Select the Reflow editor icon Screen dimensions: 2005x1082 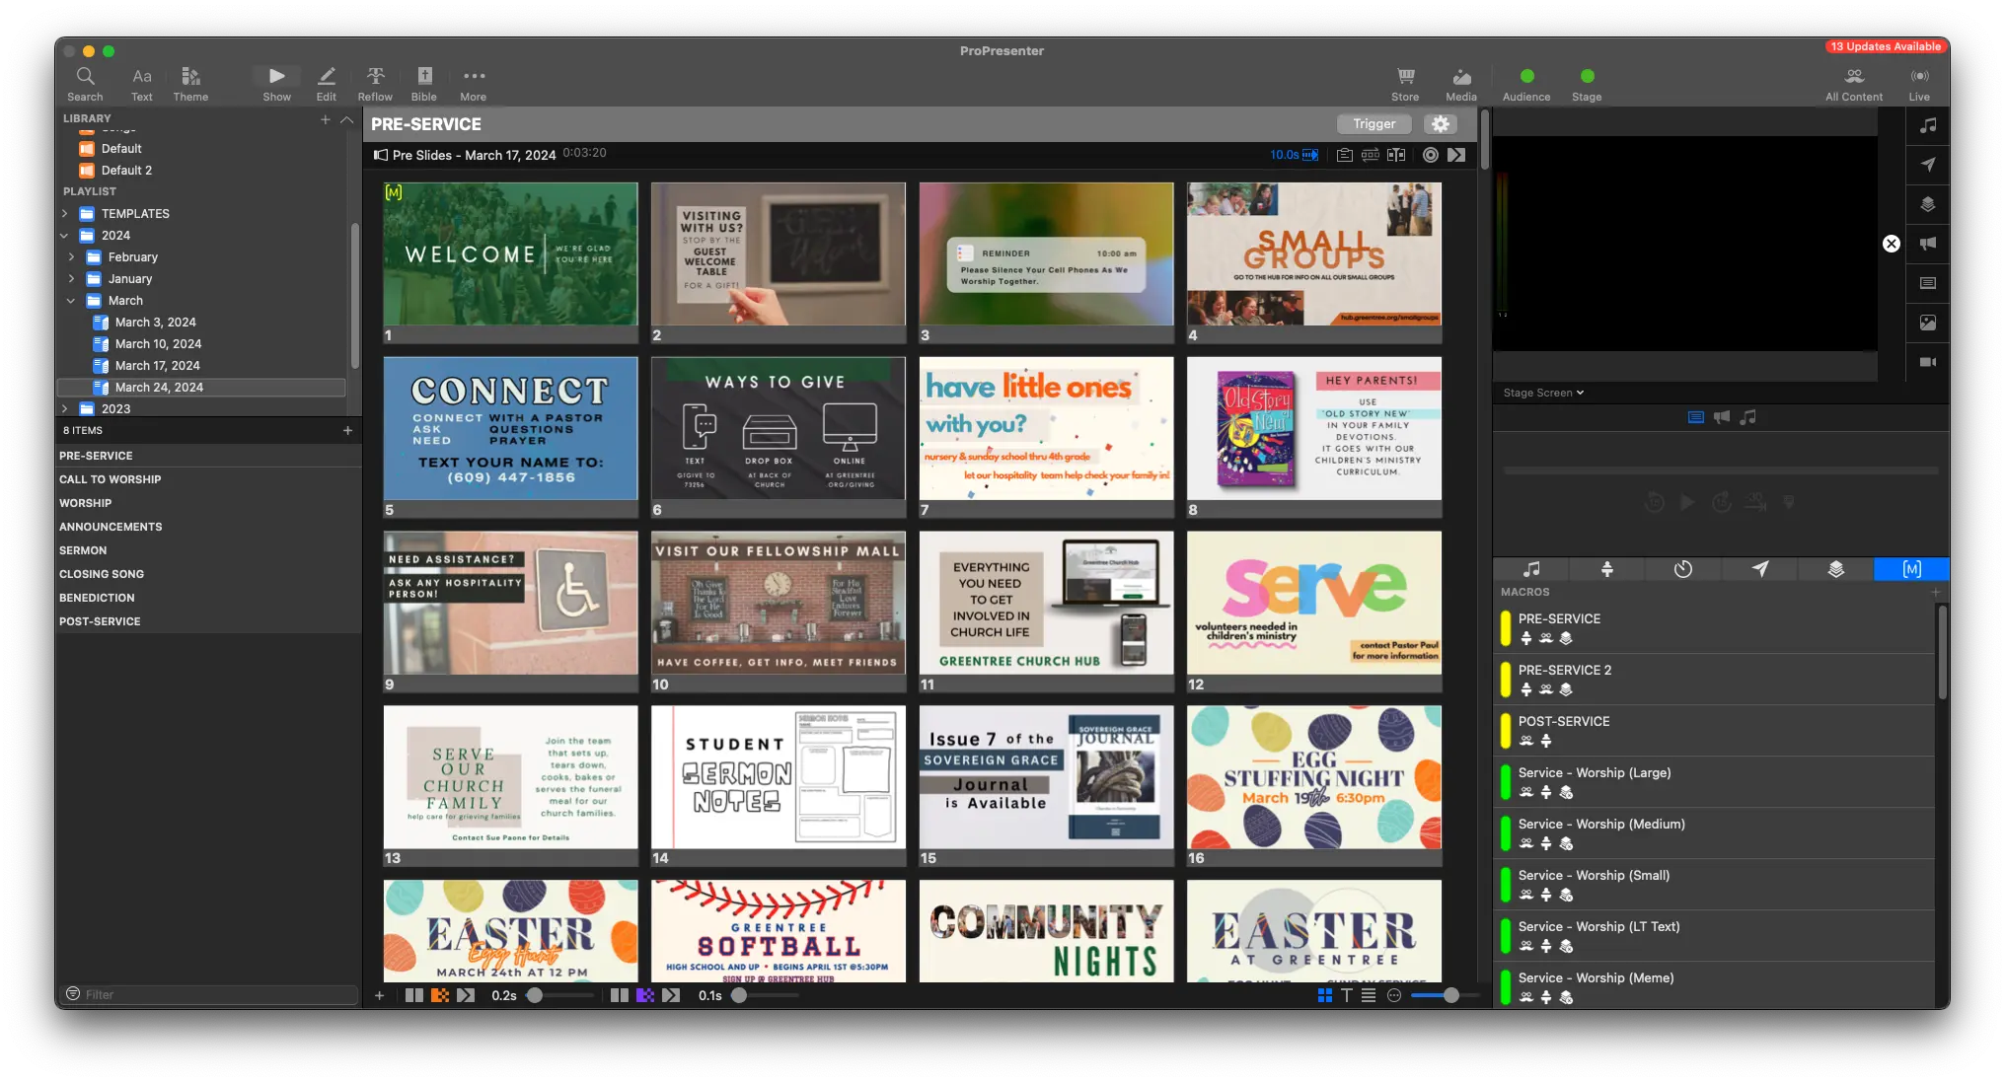click(375, 82)
